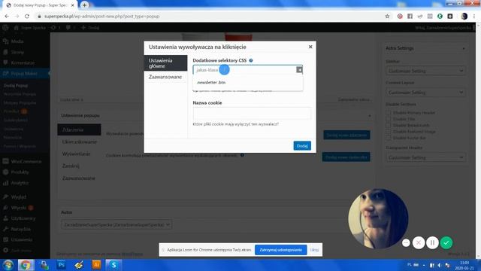The height and width of the screenshot is (271, 481).
Task: Open Produkty in sidebar
Action: point(20,172)
